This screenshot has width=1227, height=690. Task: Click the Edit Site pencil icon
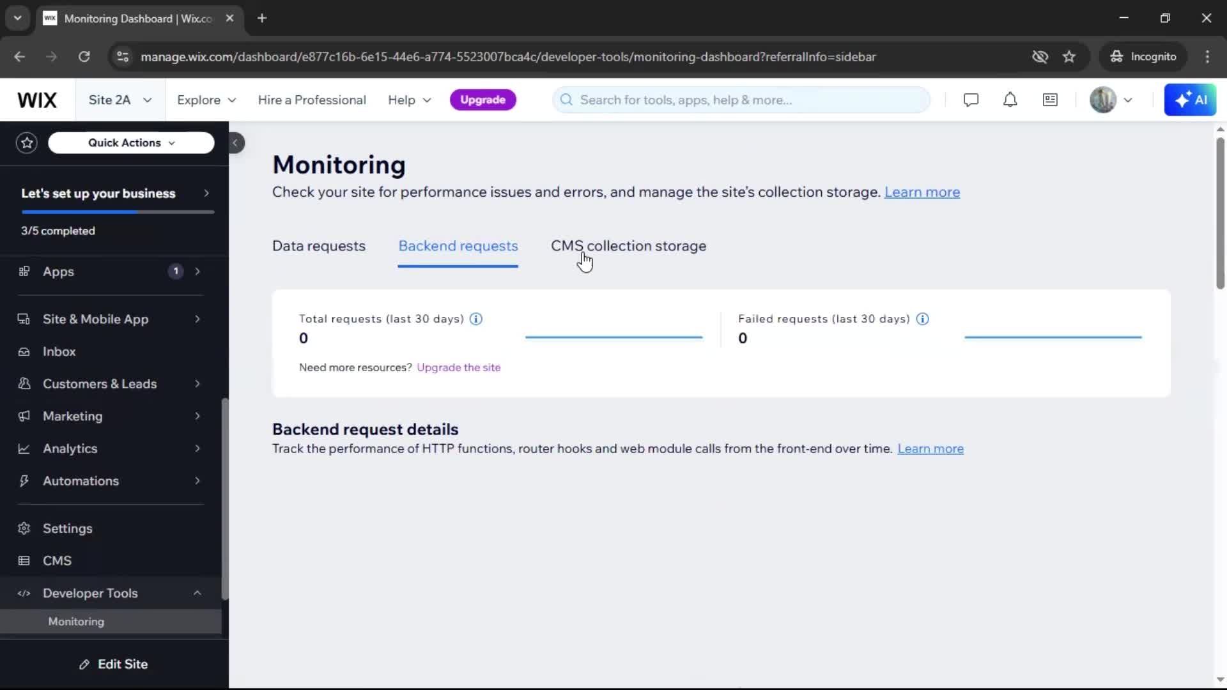point(84,665)
